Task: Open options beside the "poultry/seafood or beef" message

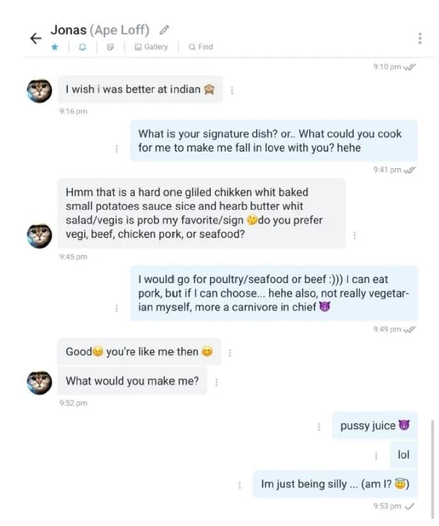Action: pos(116,308)
